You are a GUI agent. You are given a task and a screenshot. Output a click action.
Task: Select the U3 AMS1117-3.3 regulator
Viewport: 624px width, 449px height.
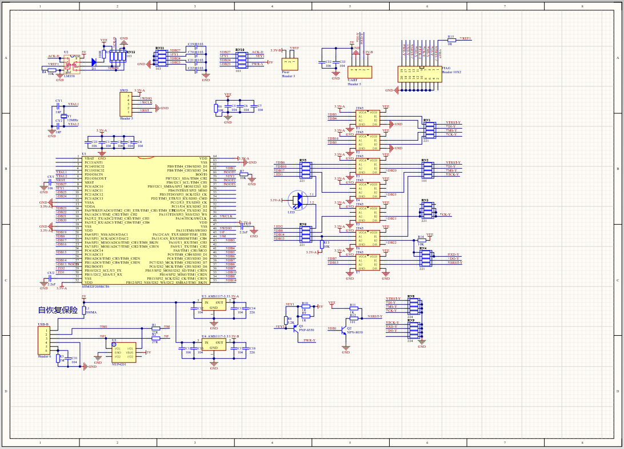(x=213, y=305)
